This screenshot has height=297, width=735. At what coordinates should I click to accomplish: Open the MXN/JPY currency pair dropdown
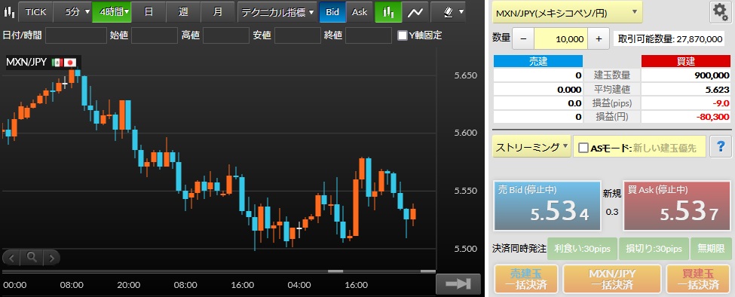567,13
